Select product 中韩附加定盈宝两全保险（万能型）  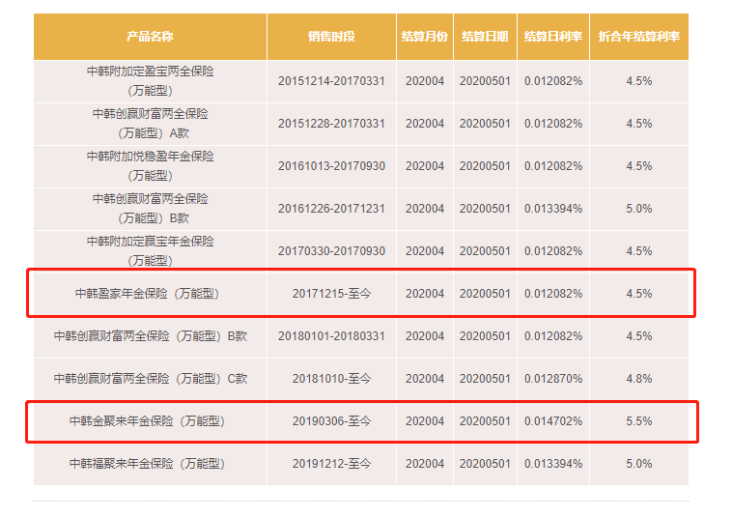pyautogui.click(x=150, y=81)
